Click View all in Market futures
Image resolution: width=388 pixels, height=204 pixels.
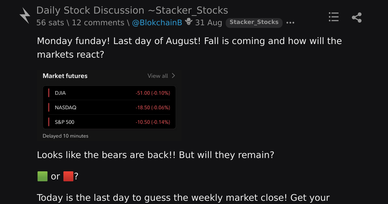[x=158, y=76]
